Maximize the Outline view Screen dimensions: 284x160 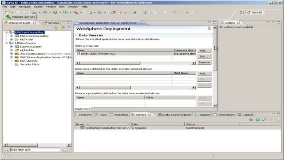pyautogui.click(x=278, y=22)
